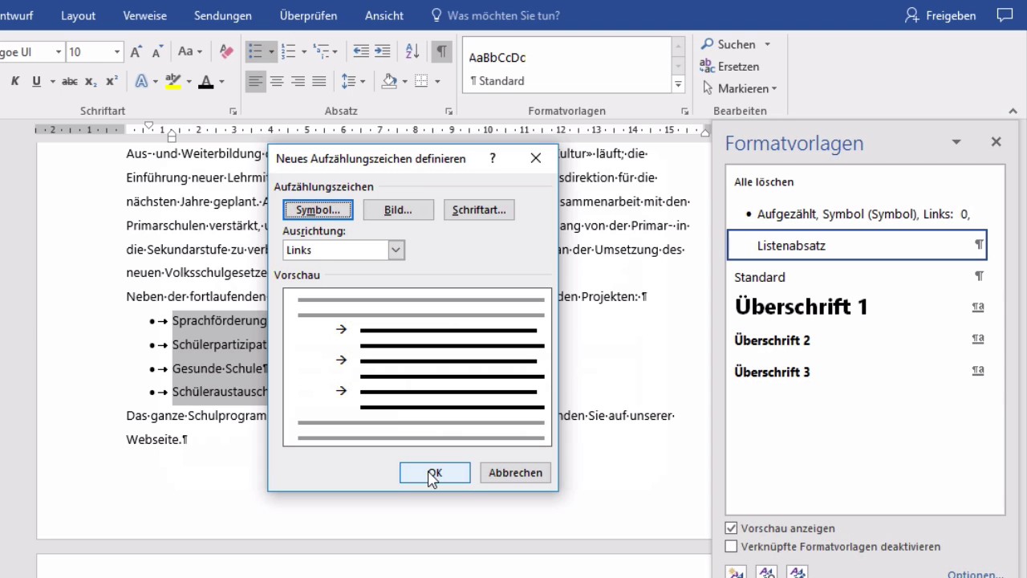
Task: Toggle the Vorschau anzeigen checkbox
Action: [x=731, y=528]
